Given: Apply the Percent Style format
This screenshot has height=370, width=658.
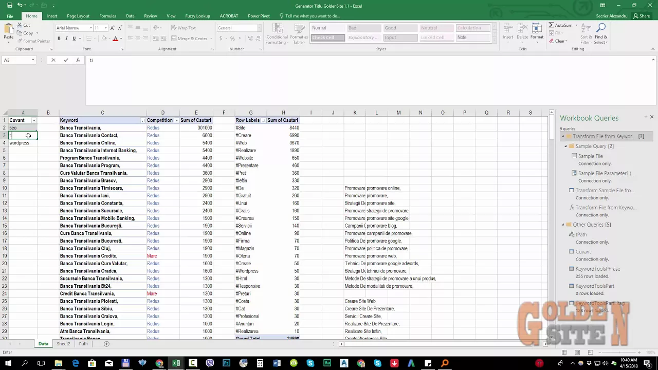Looking at the screenshot, I should coord(232,39).
